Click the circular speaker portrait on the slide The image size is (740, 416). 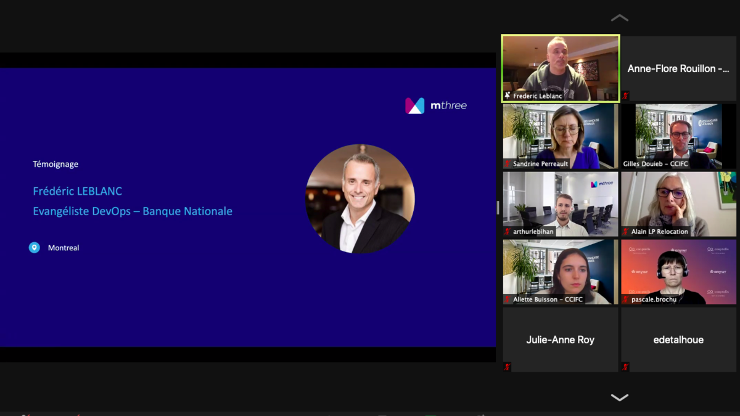pyautogui.click(x=360, y=198)
